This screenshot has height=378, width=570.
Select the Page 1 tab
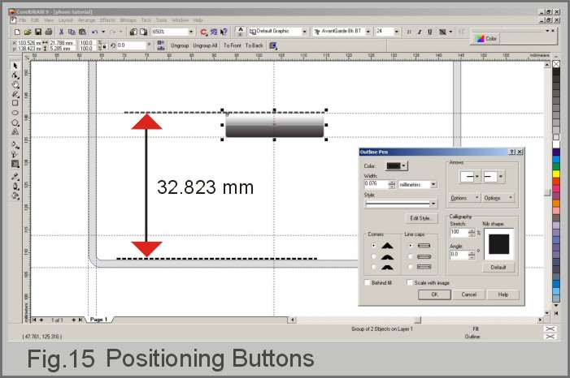[x=98, y=320]
